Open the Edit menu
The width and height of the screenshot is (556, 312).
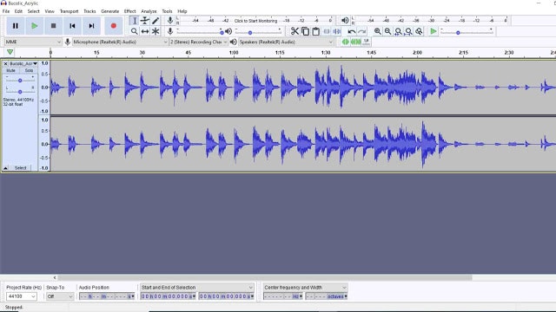pos(18,11)
